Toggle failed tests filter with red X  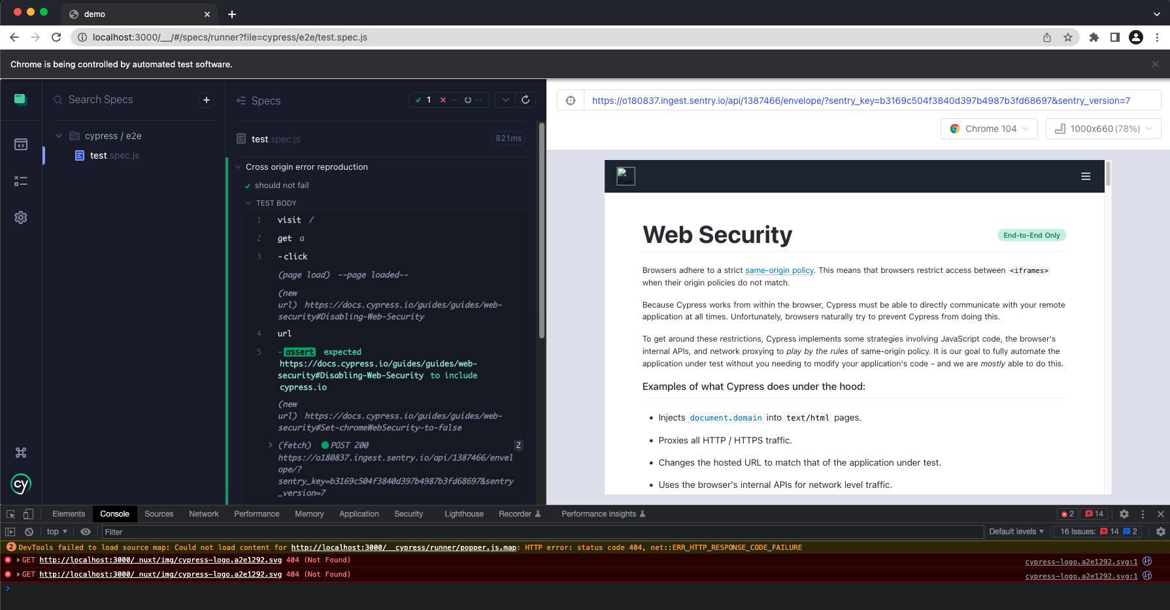click(444, 100)
